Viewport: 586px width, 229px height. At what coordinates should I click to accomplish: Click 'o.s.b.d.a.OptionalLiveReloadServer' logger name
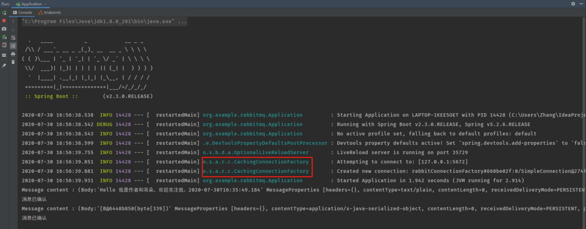pos(256,153)
